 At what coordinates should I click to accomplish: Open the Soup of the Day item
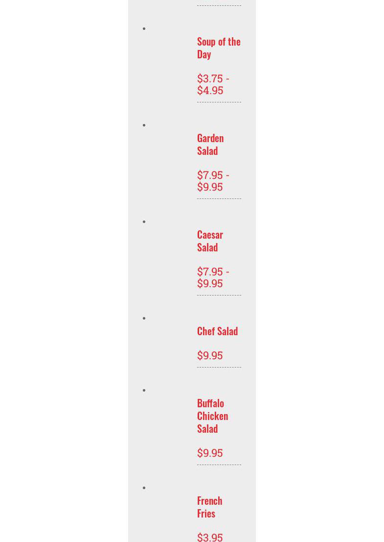[218, 48]
